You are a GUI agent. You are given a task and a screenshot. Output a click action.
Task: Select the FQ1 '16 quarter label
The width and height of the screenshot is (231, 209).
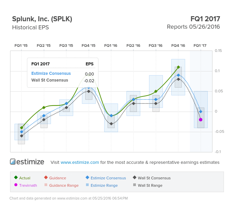[111, 46]
